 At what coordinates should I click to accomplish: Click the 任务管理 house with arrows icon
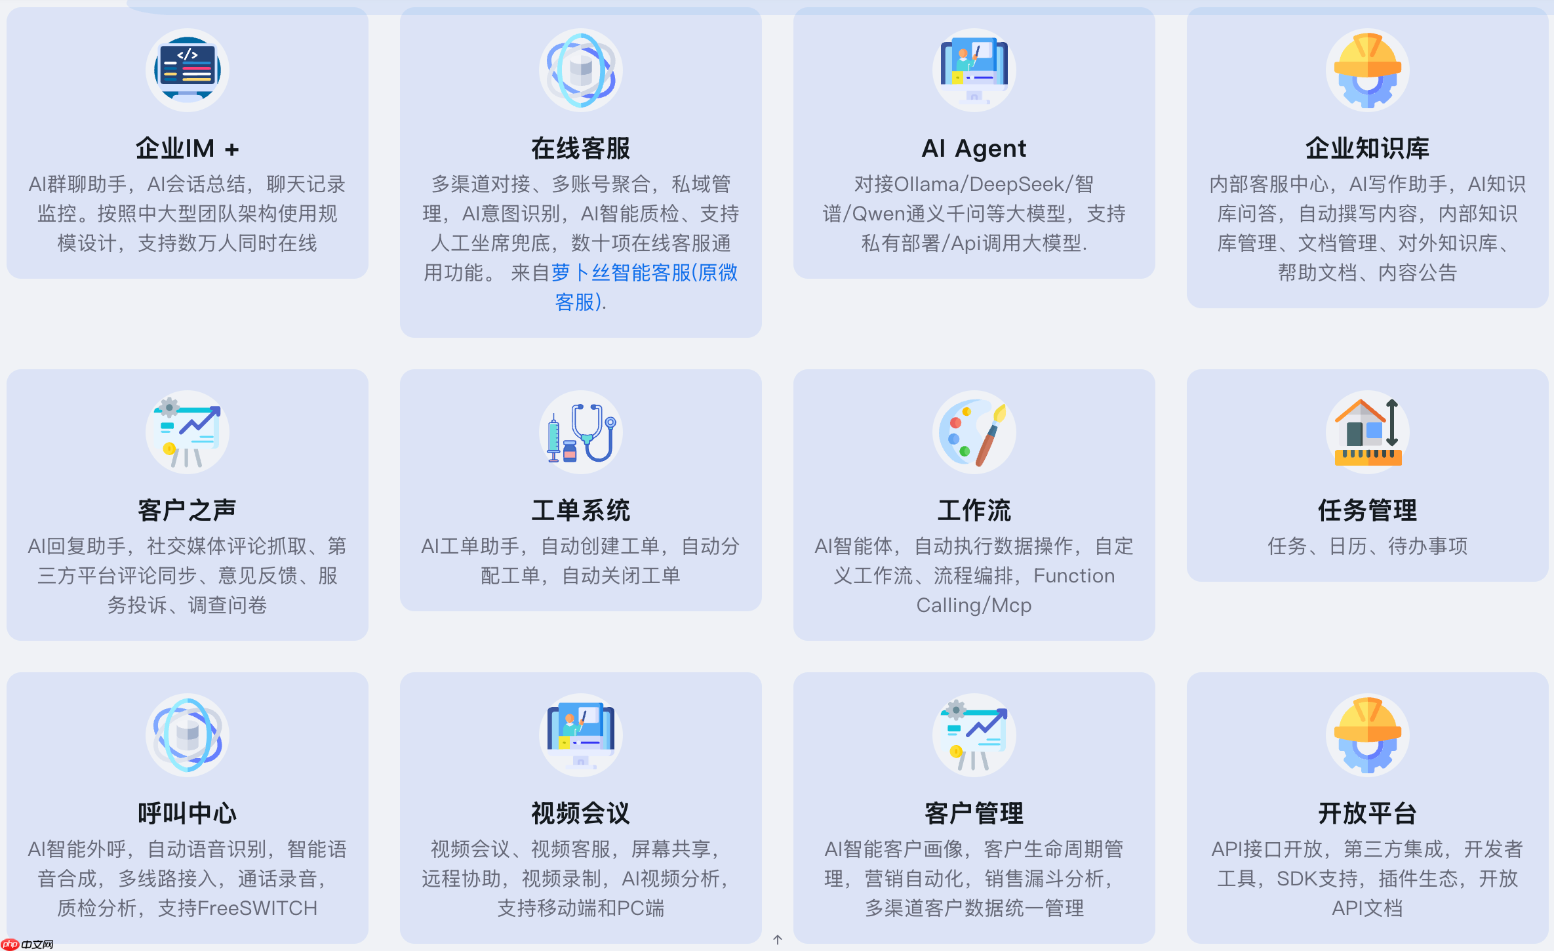1366,432
